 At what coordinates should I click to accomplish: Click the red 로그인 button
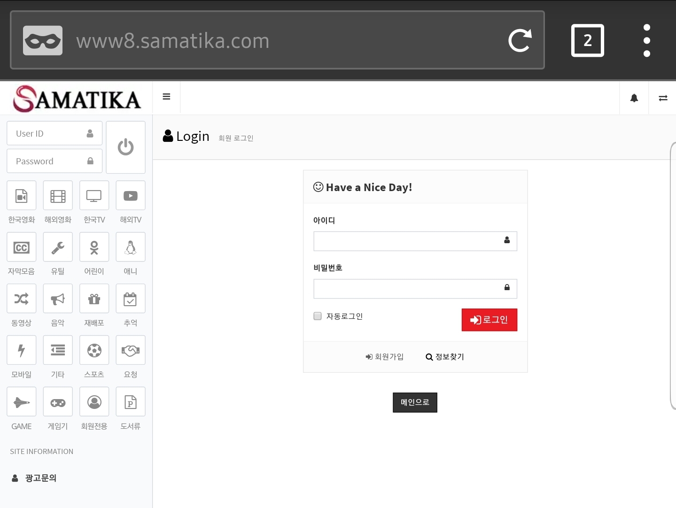(x=490, y=320)
